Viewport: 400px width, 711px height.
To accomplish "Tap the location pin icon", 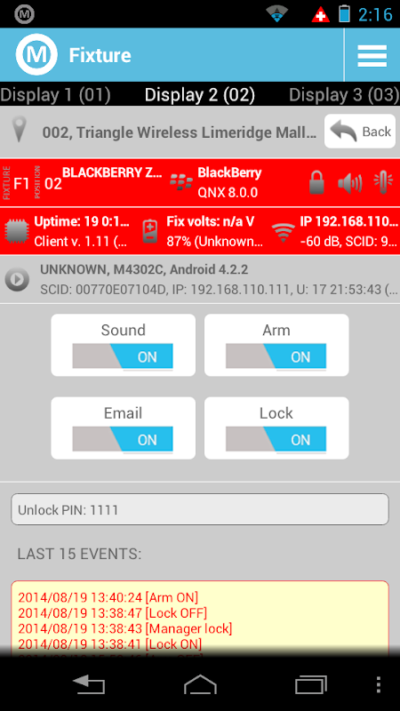I will pos(19,130).
